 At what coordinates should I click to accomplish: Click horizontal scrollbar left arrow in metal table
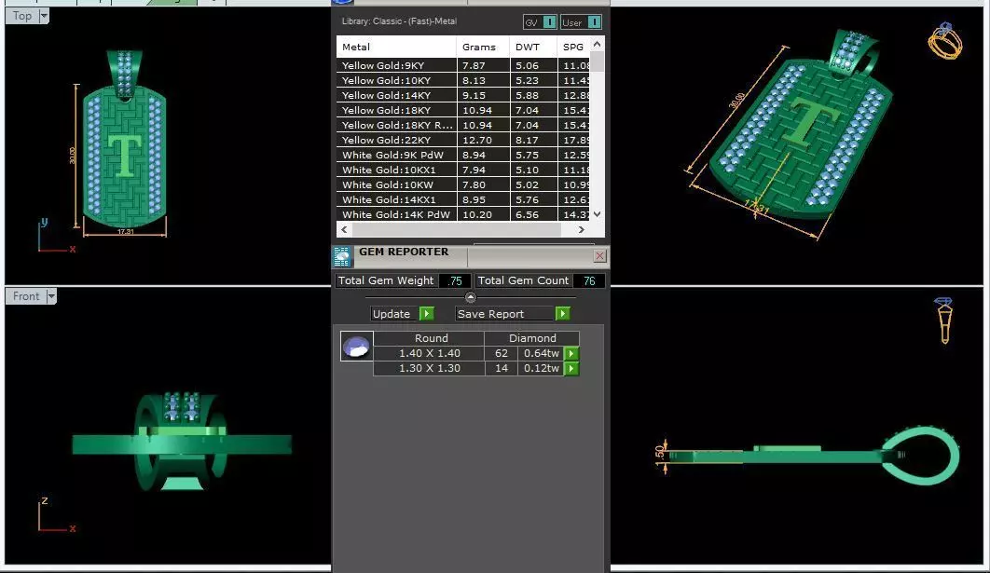[x=344, y=230]
